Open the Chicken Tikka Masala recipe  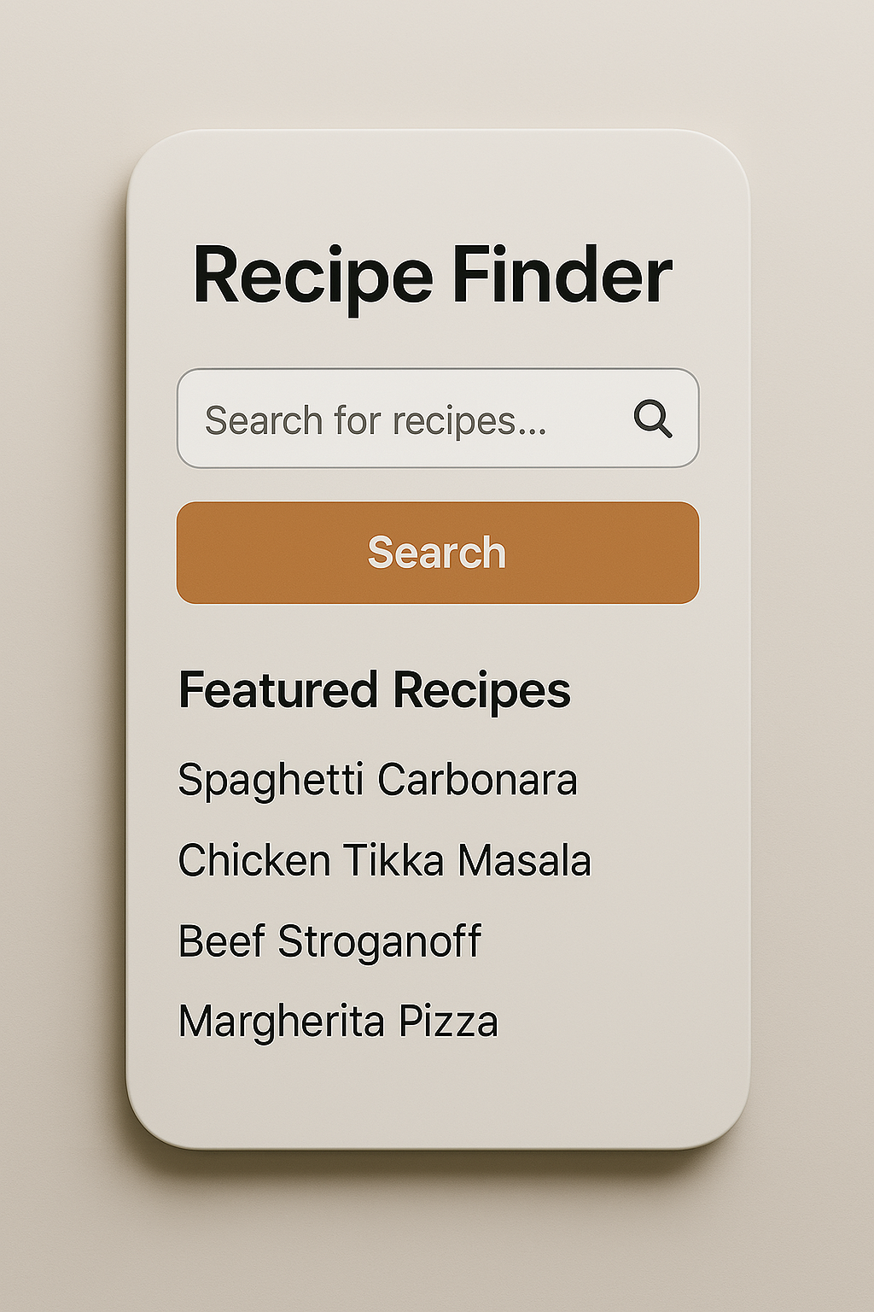(385, 860)
